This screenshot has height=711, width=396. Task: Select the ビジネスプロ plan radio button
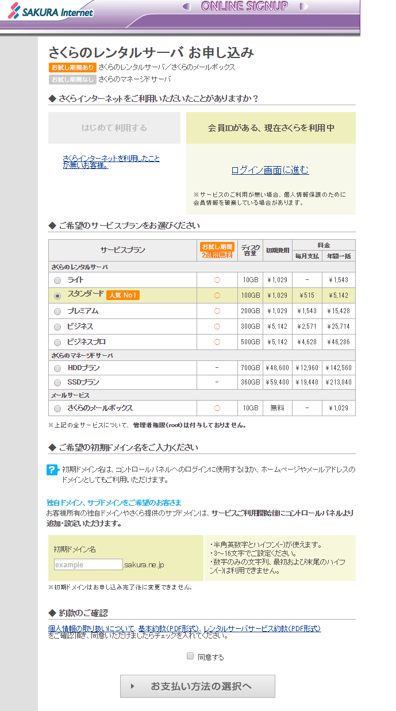click(57, 343)
